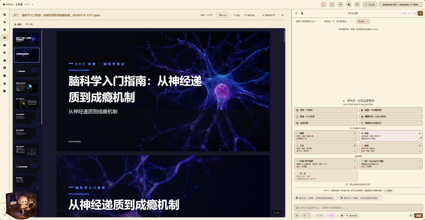
Task: Open more options on the 标准 card
Action: click(420, 139)
